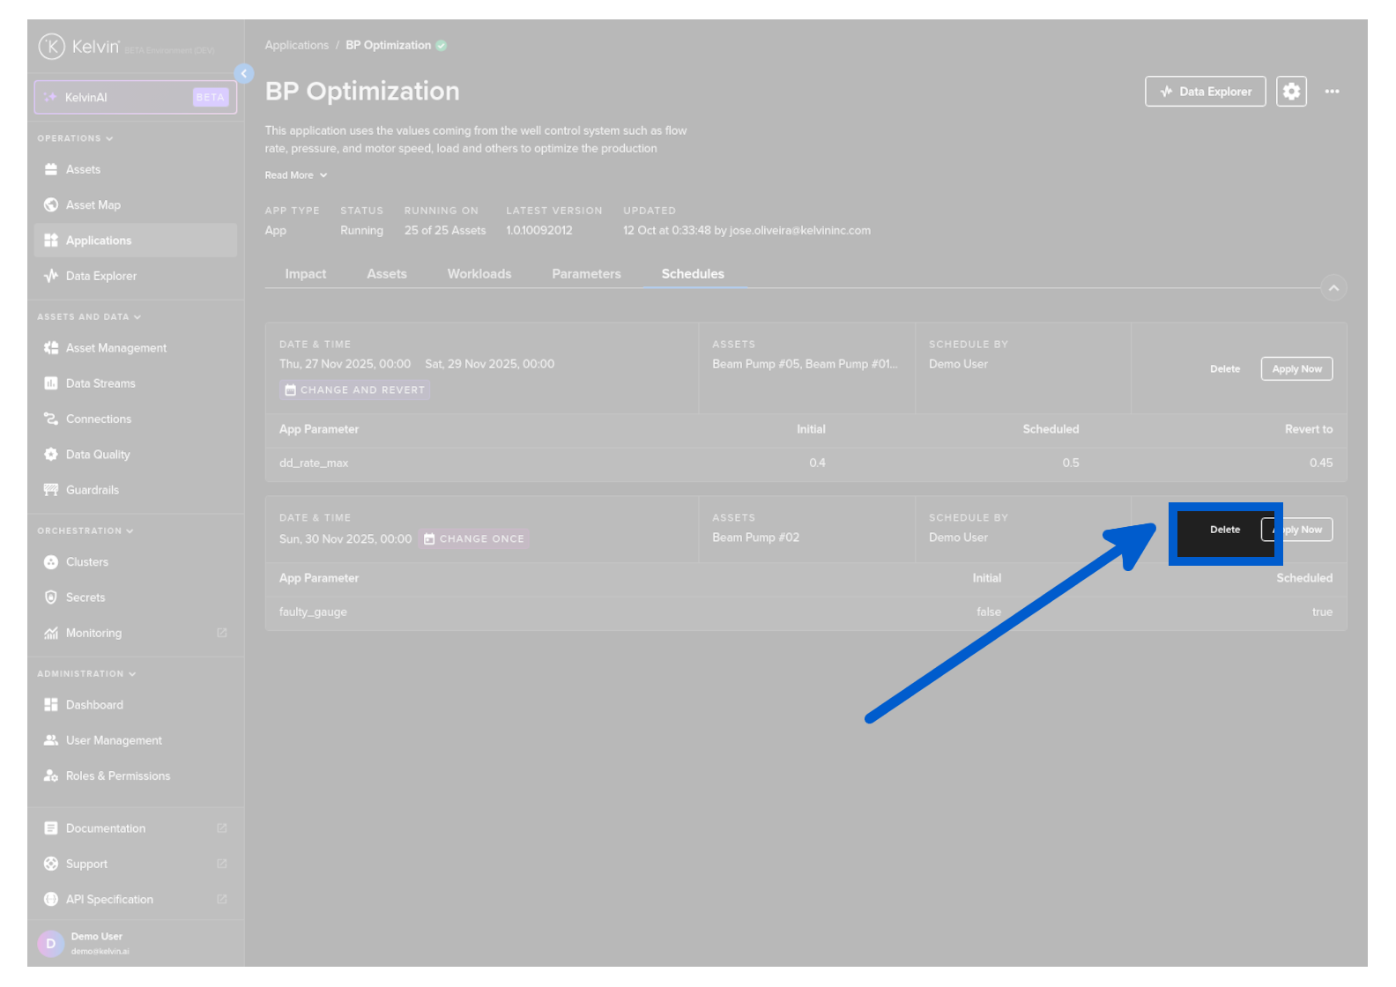
Task: Collapse sidebar with the chevron arrow
Action: (x=244, y=74)
